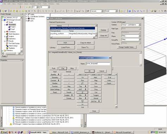This screenshot has height=134, width=167.
Task: Select the Volume_Loss_Density named expression row
Action: click(73, 28)
